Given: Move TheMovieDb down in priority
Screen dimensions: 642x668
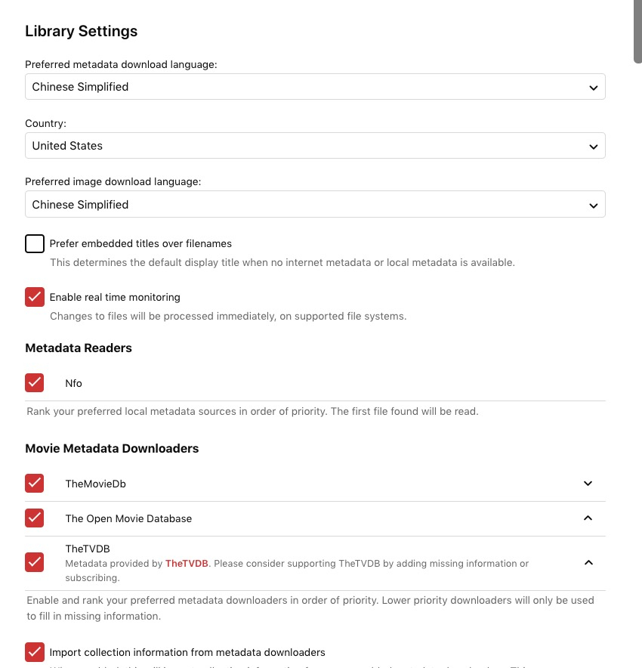Looking at the screenshot, I should (x=588, y=484).
